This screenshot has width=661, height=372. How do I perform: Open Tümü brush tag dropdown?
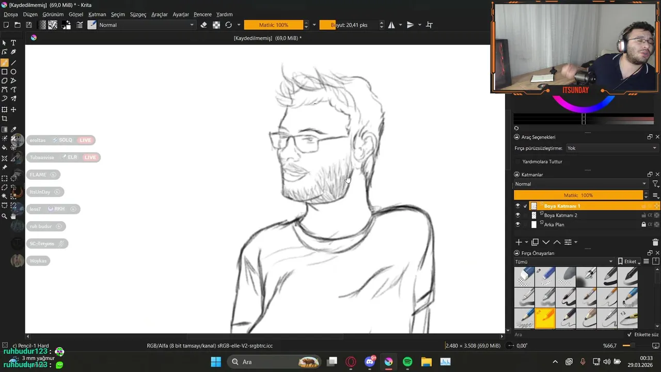point(564,261)
